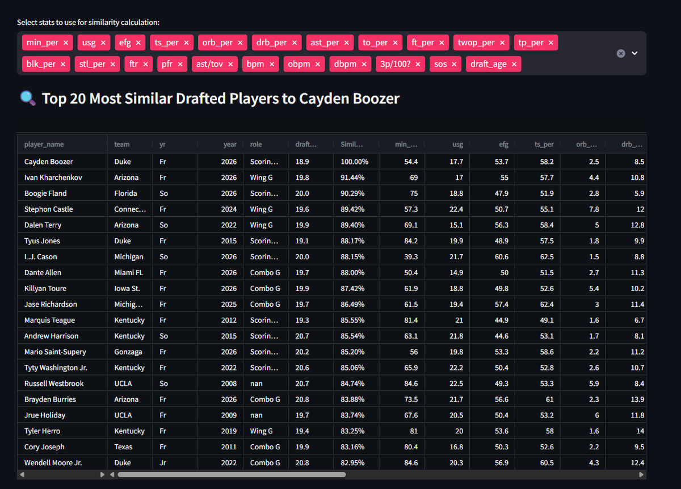Select the Boogie Fland name cell
Image resolution: width=681 pixels, height=489 pixels.
pos(62,193)
